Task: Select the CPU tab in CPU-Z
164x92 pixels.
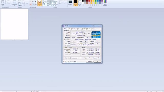Action: tap(65, 29)
